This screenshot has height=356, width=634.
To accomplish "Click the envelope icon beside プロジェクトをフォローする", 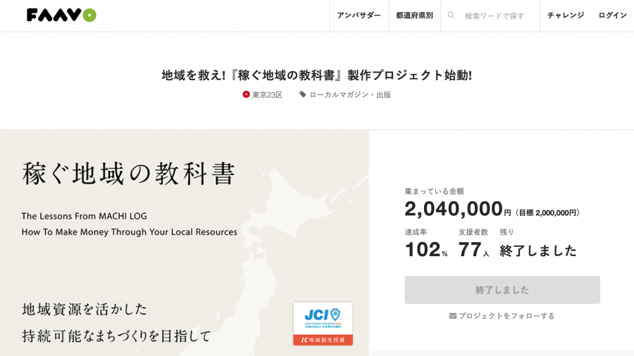I will (x=453, y=316).
